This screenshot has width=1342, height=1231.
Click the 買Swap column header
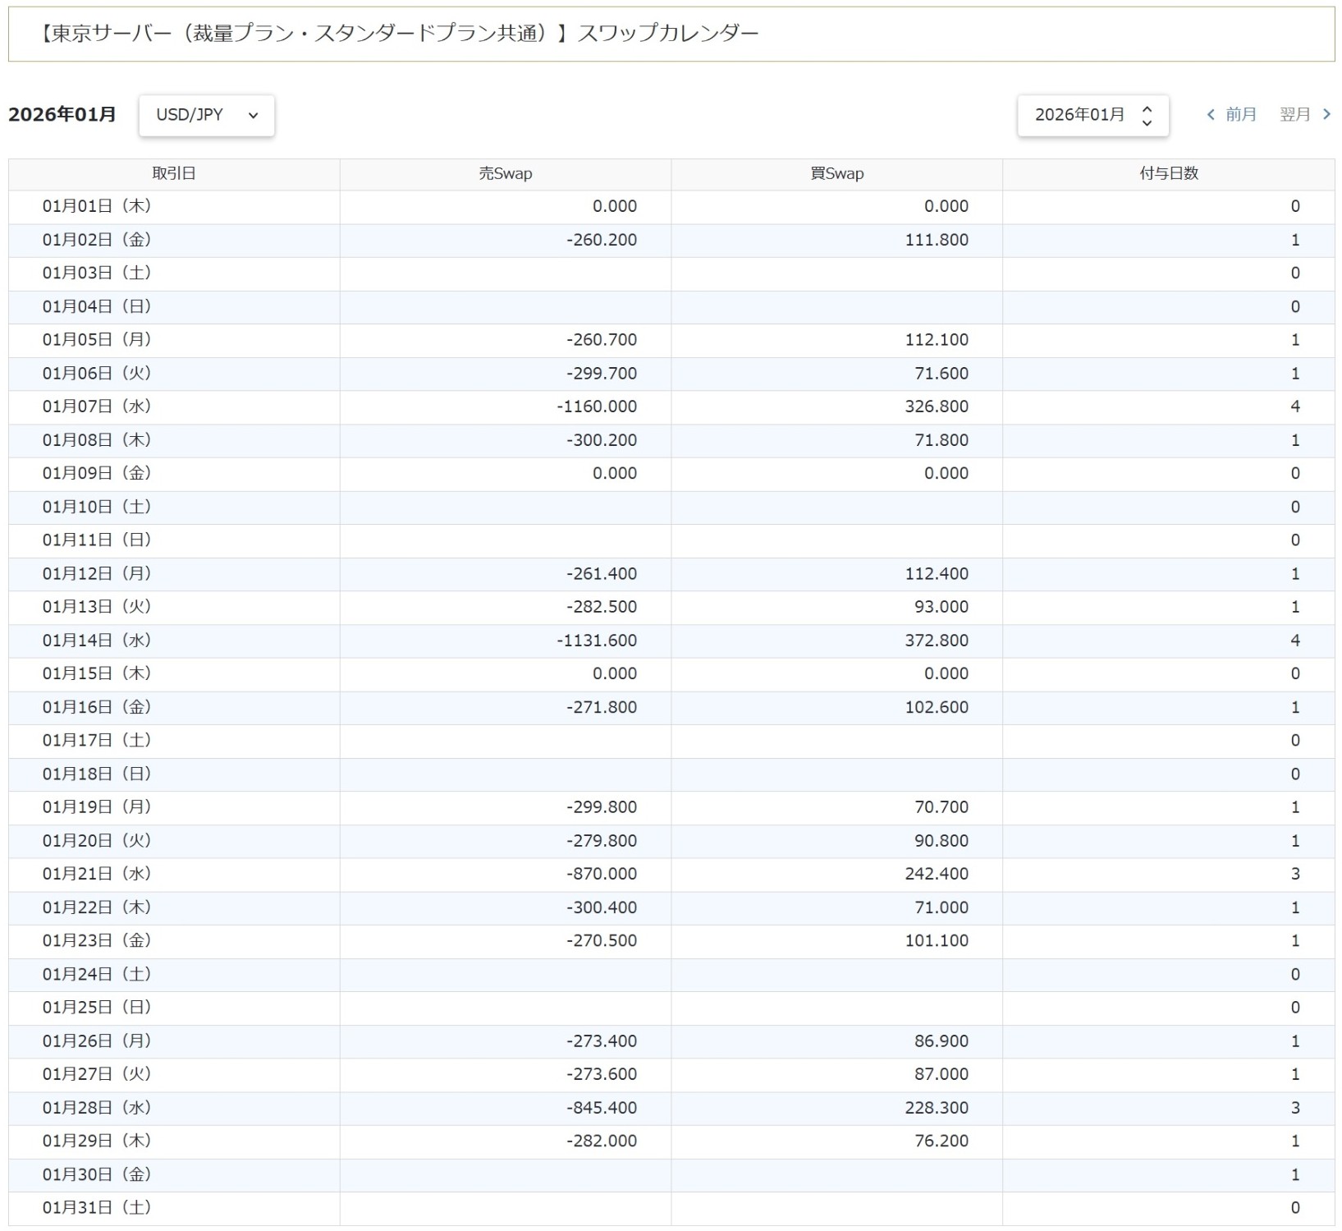[837, 174]
